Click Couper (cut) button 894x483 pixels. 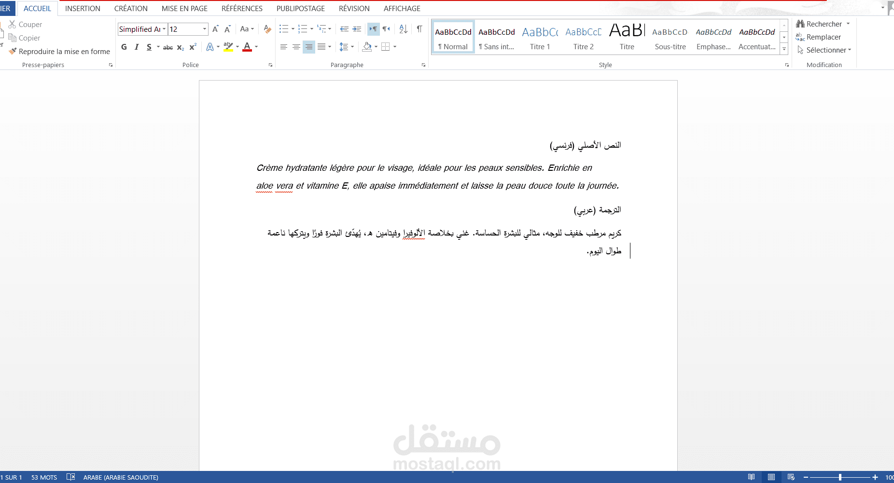[x=26, y=25]
